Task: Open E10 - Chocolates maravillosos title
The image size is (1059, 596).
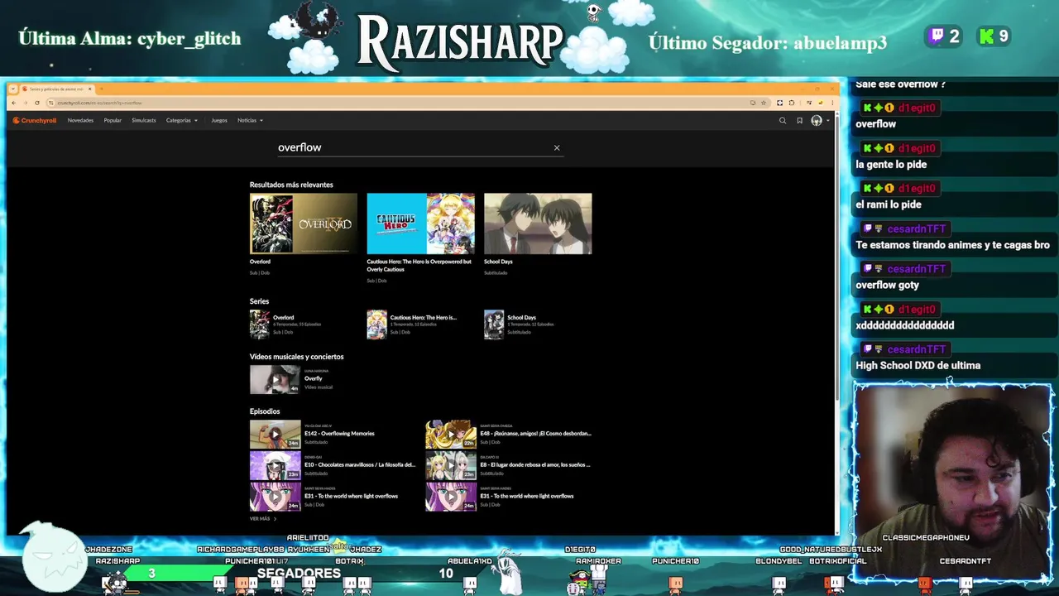Action: point(360,465)
